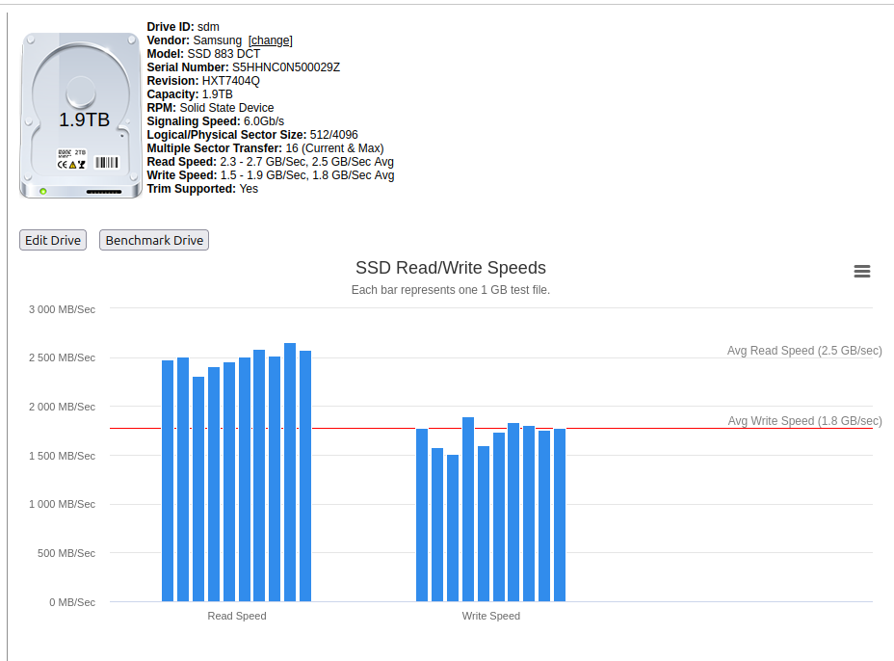Click the tallest Read Speed bar
This screenshot has width=894, height=661.
(290, 472)
